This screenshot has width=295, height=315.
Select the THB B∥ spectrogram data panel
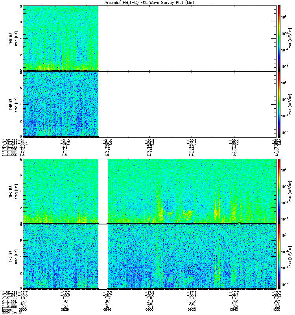coord(150,104)
